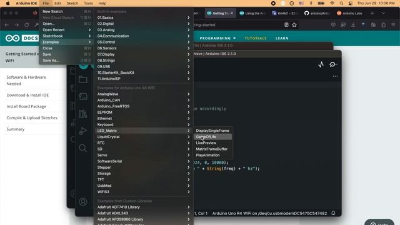400x225 pixels.
Task: Select New Sketch from File menu
Action: 66,11
